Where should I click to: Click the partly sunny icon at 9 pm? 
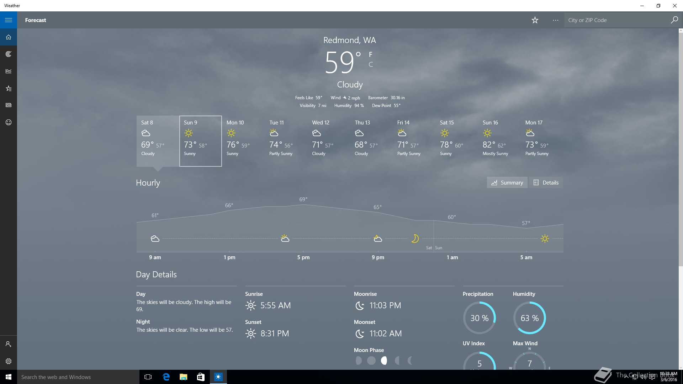pos(377,238)
